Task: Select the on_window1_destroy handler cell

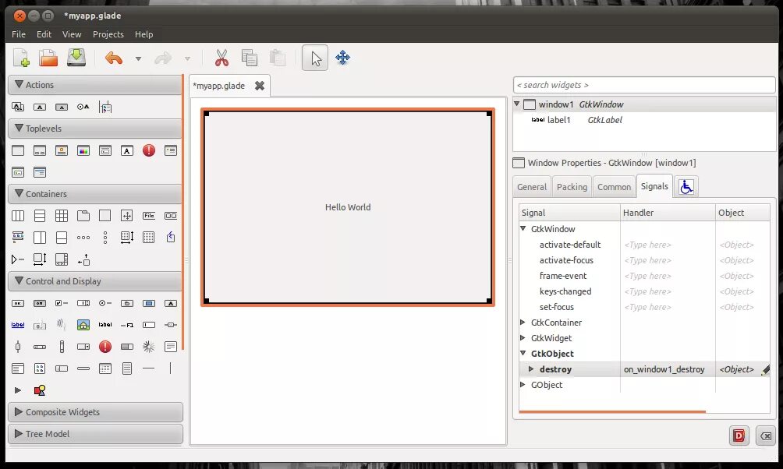Action: pos(668,369)
